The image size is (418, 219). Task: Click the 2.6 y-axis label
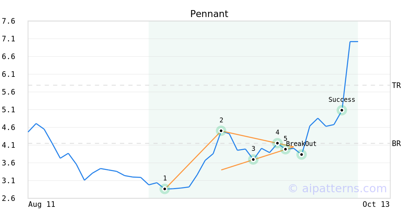coord(8,198)
